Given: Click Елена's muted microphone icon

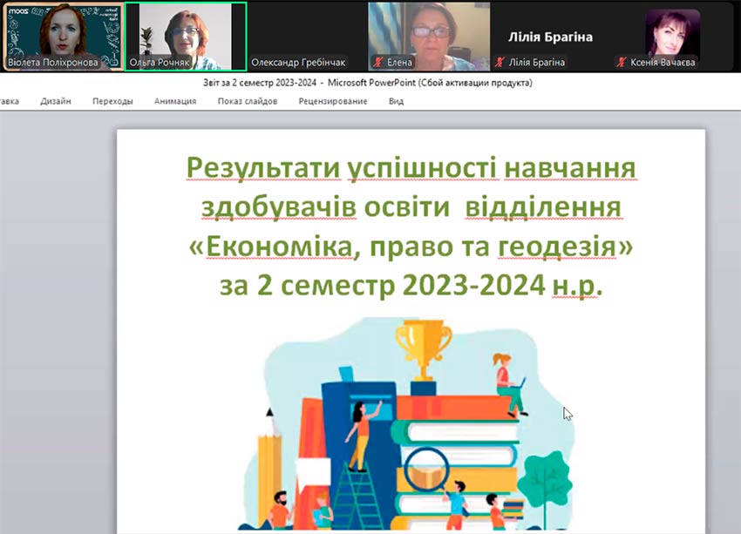Looking at the screenshot, I should [378, 63].
